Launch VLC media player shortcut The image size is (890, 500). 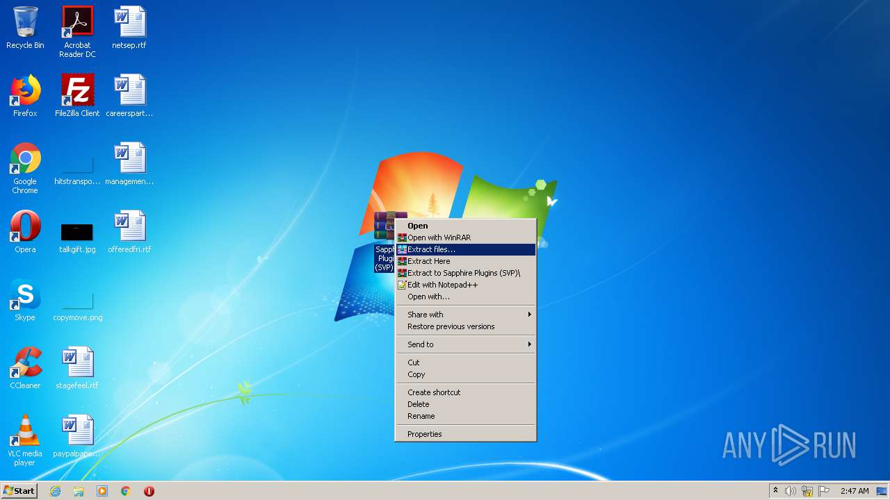click(x=25, y=440)
